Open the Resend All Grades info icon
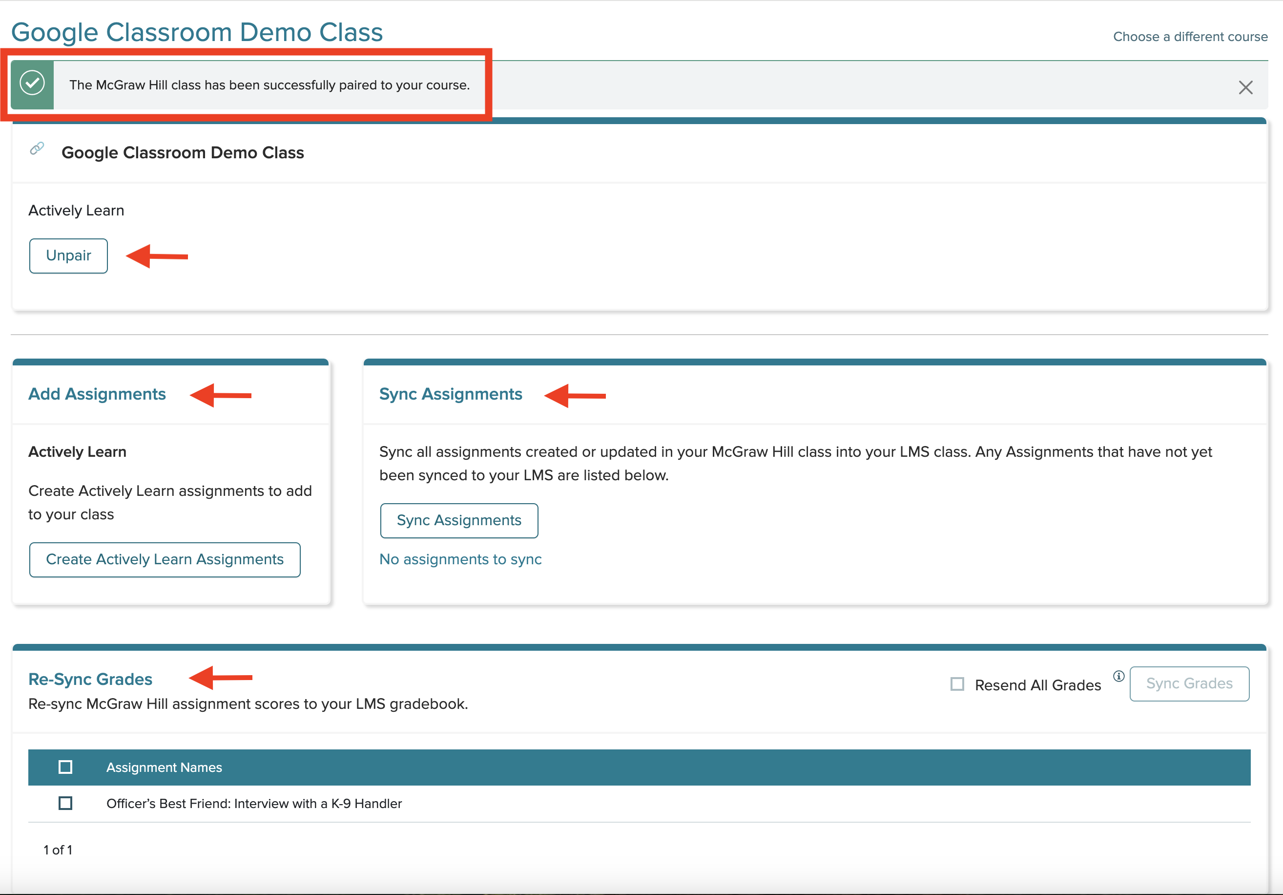This screenshot has height=895, width=1283. (x=1118, y=676)
